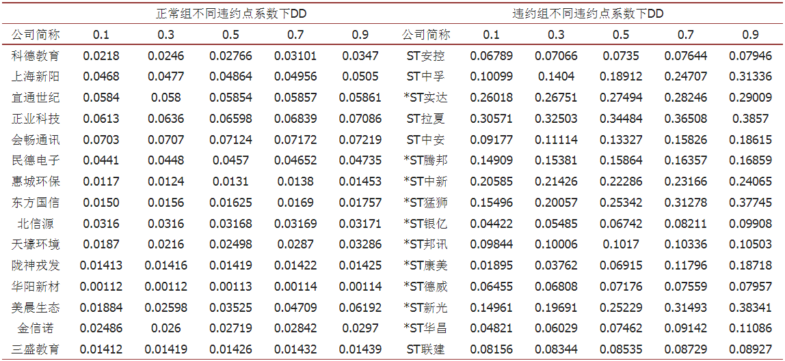
Task: Select the *ST华昌 company name
Action: [425, 328]
